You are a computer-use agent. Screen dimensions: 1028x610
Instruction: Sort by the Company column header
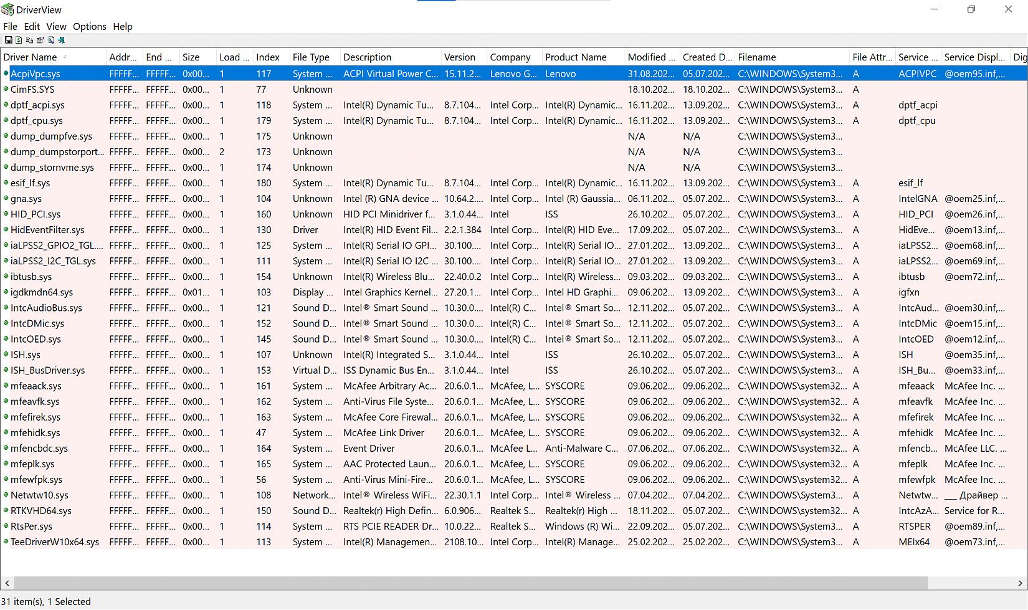(x=515, y=57)
